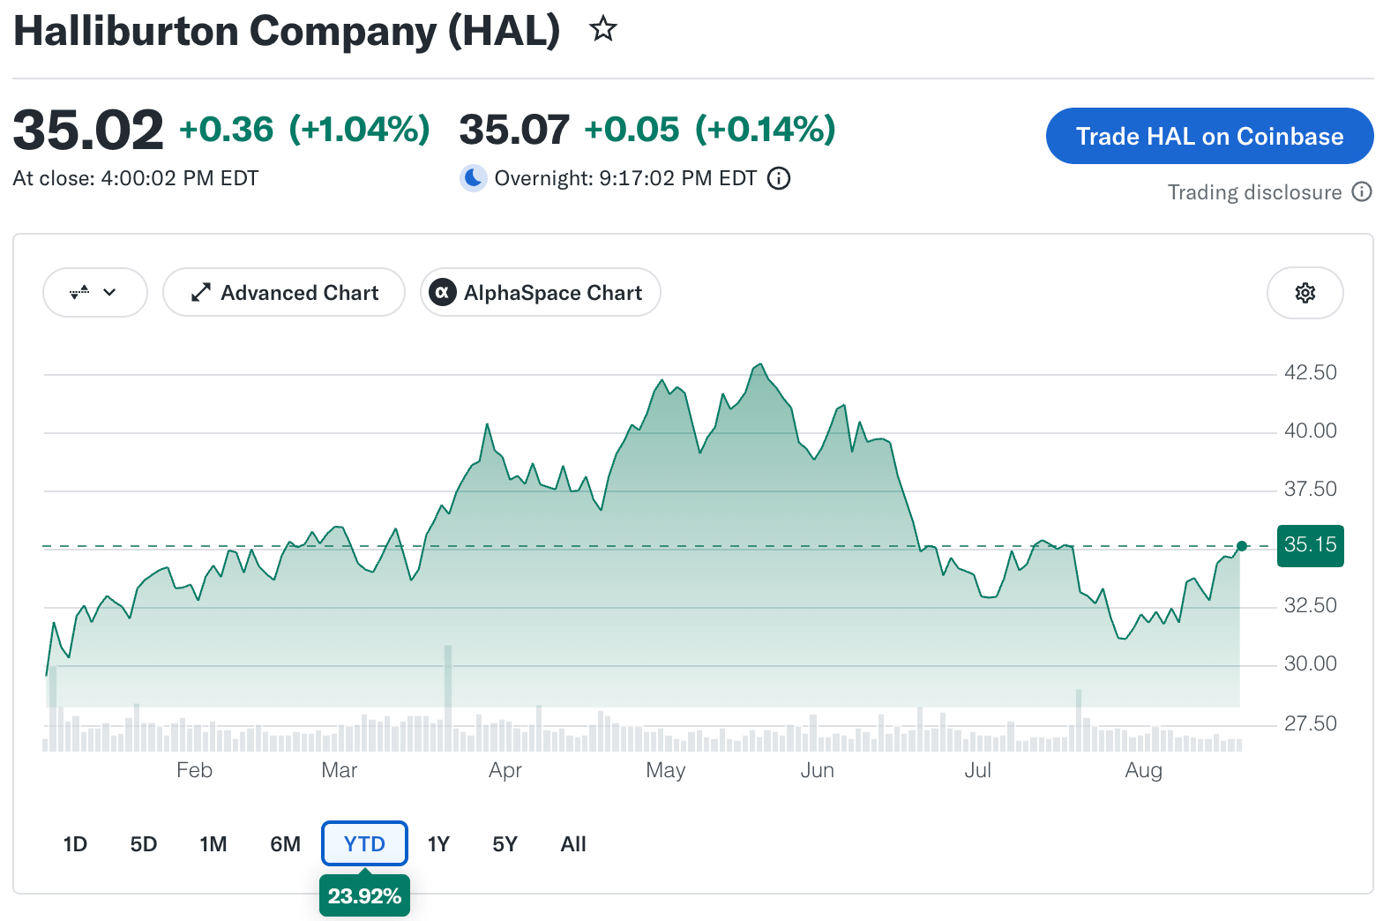Open the AlphaSpace Chart

point(541,293)
